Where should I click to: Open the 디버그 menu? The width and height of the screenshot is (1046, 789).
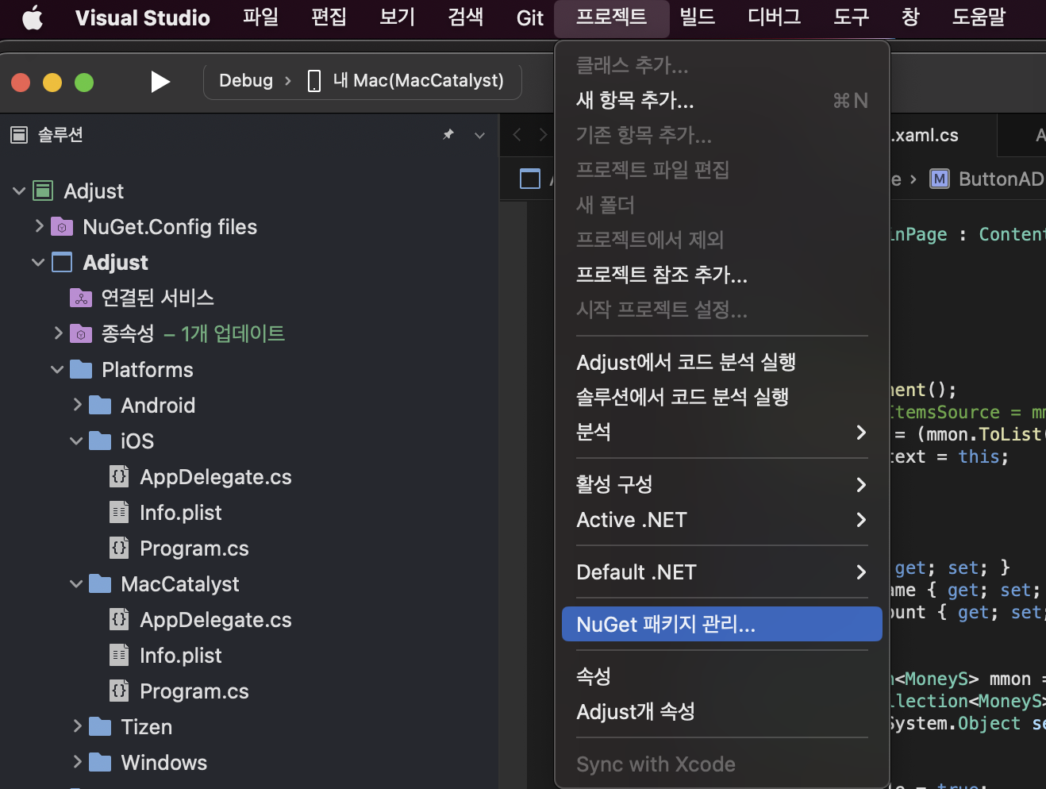774,17
